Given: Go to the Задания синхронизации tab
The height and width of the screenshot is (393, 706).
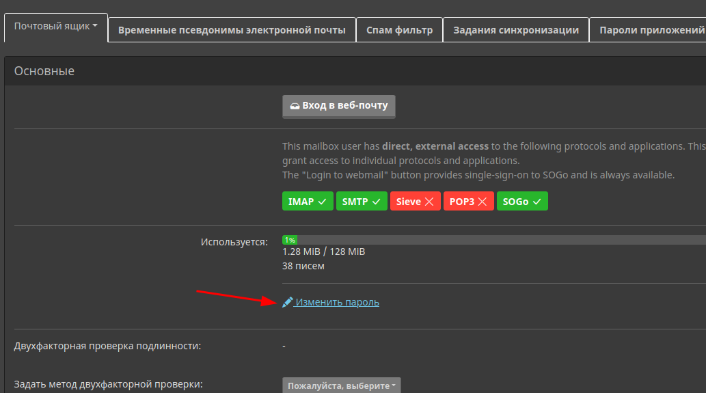Looking at the screenshot, I should tap(516, 30).
